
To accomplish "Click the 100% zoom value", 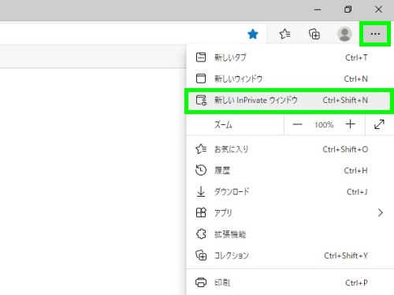I will click(324, 124).
